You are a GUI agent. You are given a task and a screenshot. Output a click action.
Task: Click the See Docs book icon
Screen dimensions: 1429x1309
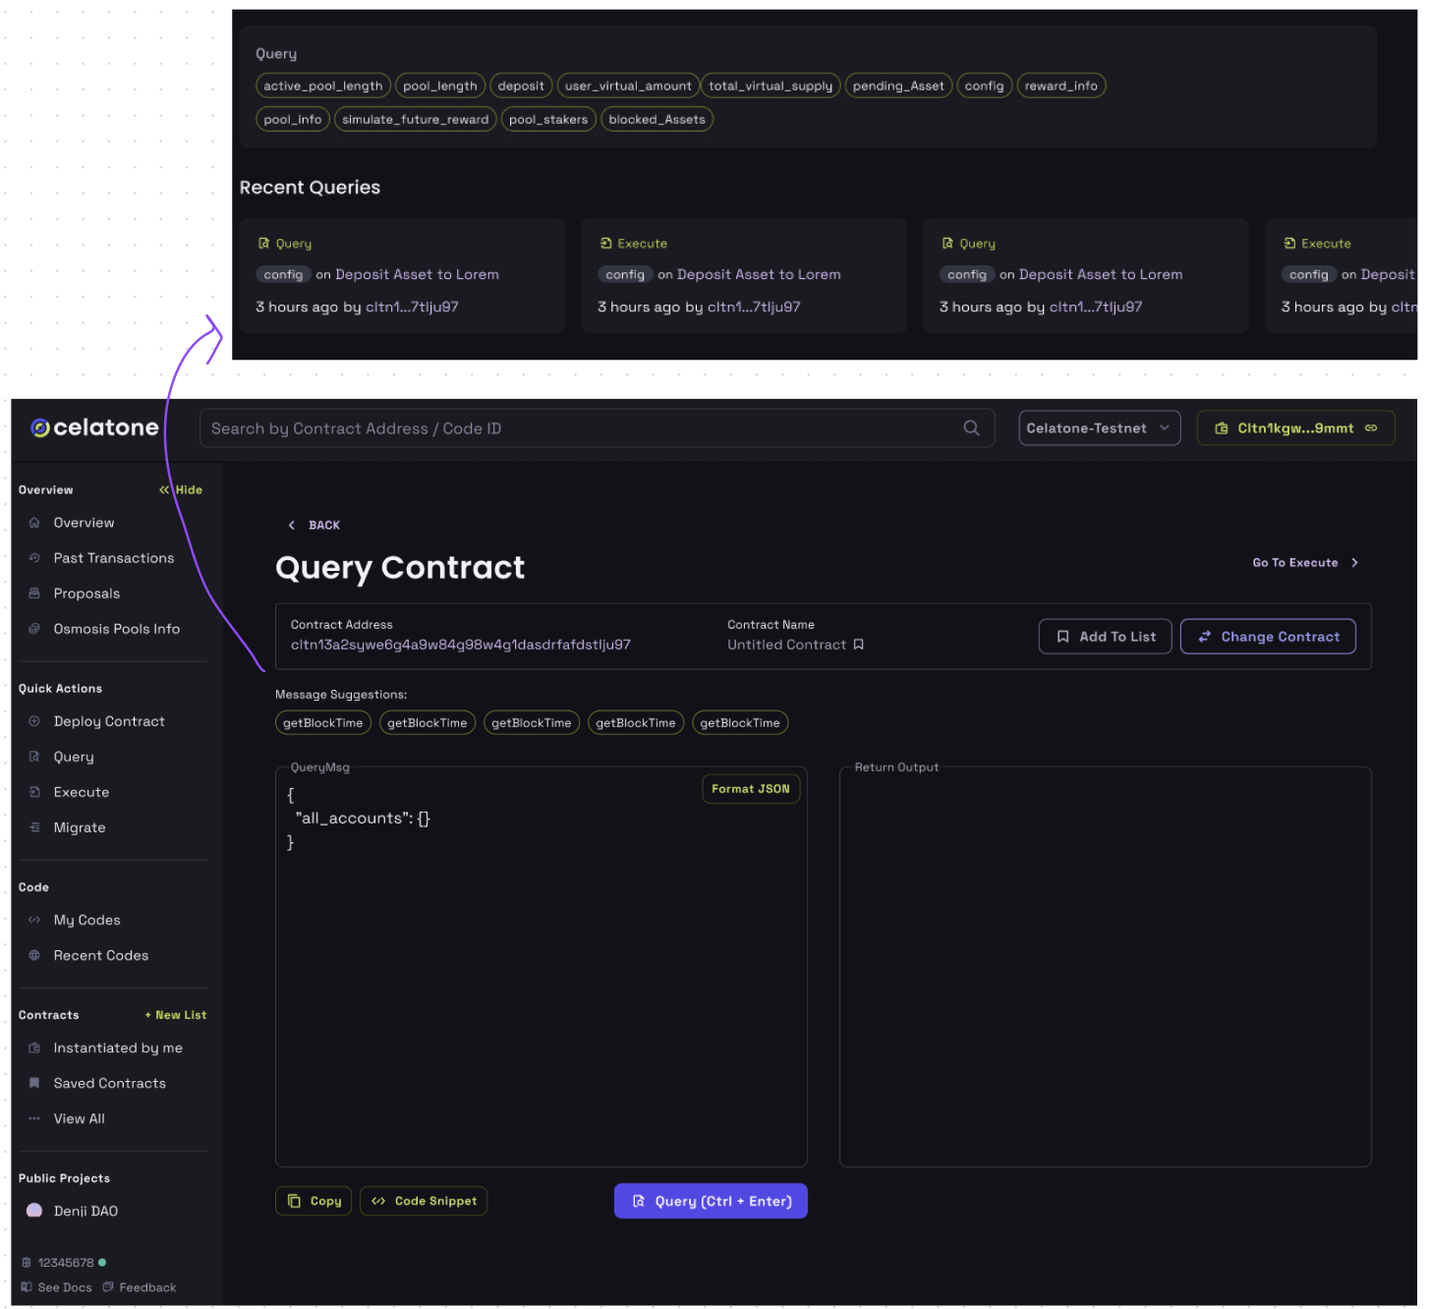point(27,1287)
